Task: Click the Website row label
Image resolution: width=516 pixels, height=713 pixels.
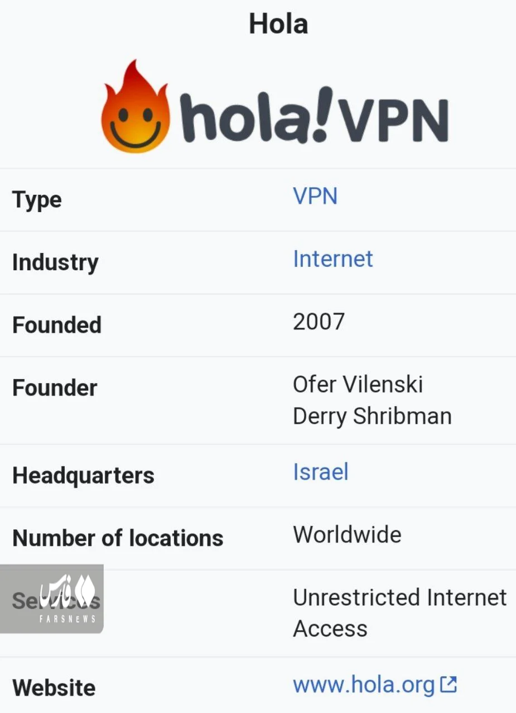Action: click(54, 687)
